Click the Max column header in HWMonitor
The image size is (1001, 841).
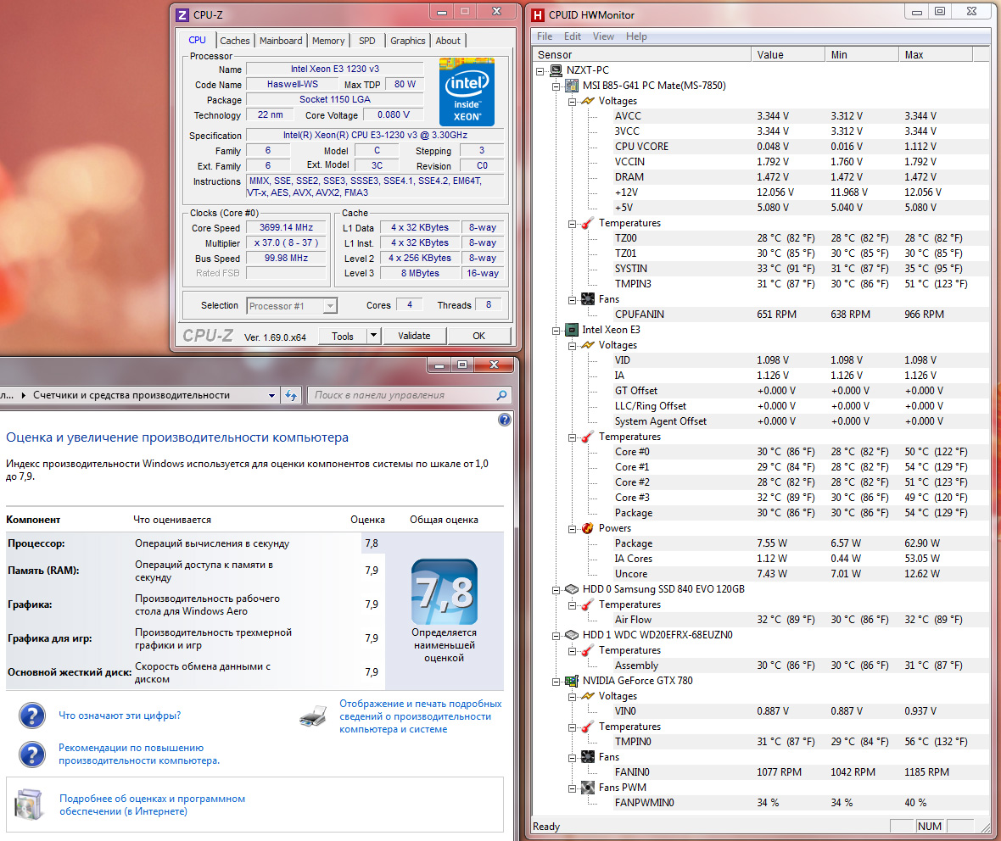935,55
